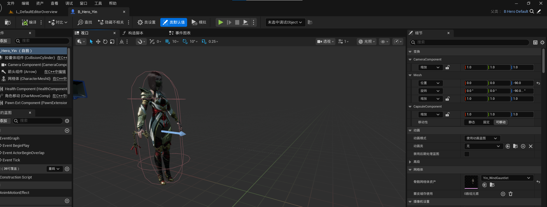The width and height of the screenshot is (547, 207).
Task: Expand the 高级 advanced section
Action: point(410,162)
